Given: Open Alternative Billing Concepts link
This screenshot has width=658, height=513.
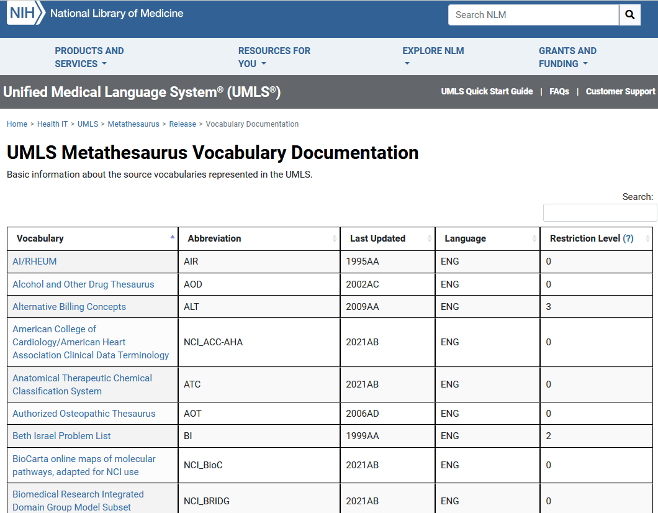Looking at the screenshot, I should point(70,307).
